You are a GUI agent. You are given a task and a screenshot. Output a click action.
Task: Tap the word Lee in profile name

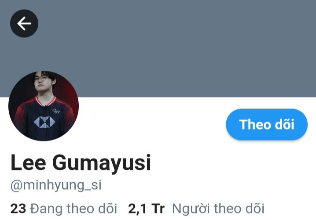(x=28, y=162)
